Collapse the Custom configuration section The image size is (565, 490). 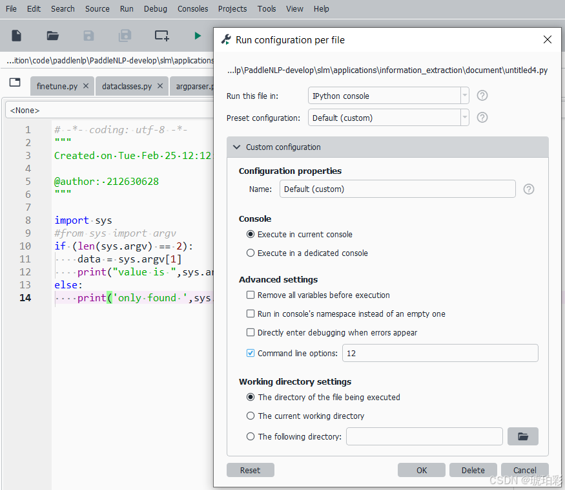(387, 147)
